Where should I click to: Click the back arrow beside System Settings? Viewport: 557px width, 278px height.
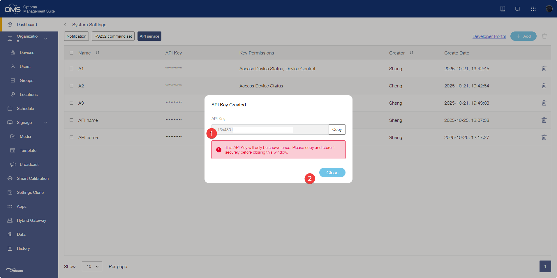(65, 25)
